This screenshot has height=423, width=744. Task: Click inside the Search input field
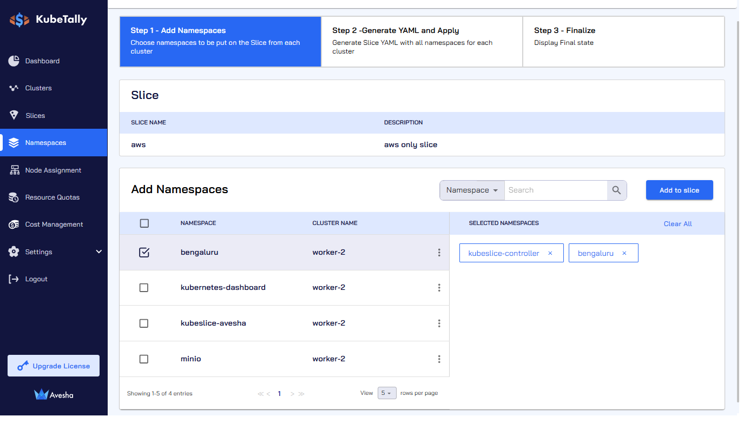(x=556, y=190)
